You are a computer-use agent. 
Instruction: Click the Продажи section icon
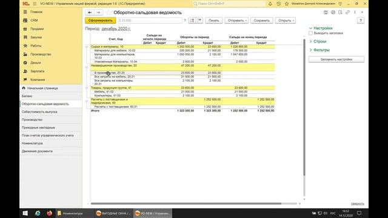[x=25, y=29]
